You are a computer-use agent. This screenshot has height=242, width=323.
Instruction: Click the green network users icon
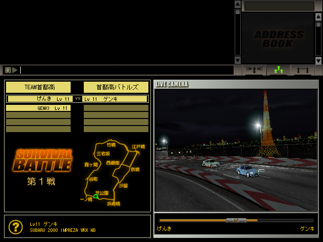(279, 70)
